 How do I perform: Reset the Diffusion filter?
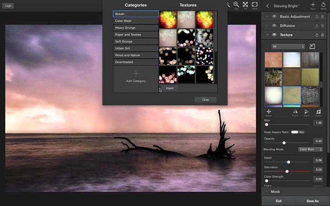coord(317,26)
